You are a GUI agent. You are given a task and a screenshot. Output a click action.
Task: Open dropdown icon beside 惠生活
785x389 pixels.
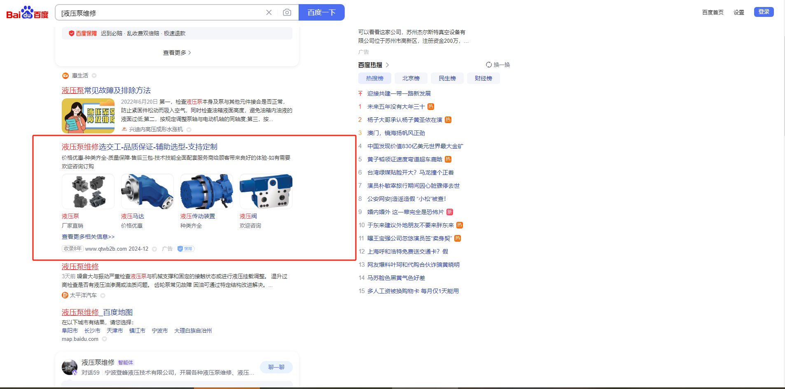click(x=94, y=76)
